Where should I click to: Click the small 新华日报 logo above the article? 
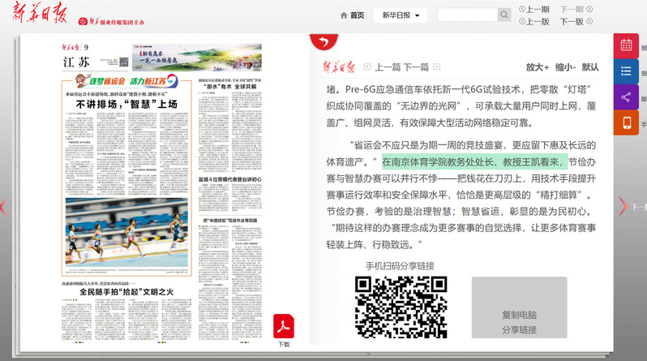pos(339,67)
